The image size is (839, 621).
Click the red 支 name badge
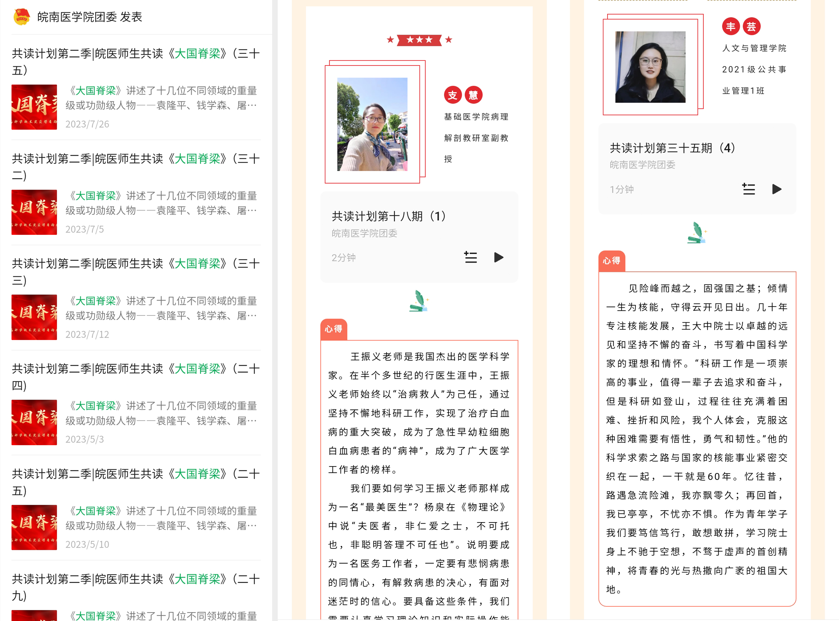tap(452, 95)
